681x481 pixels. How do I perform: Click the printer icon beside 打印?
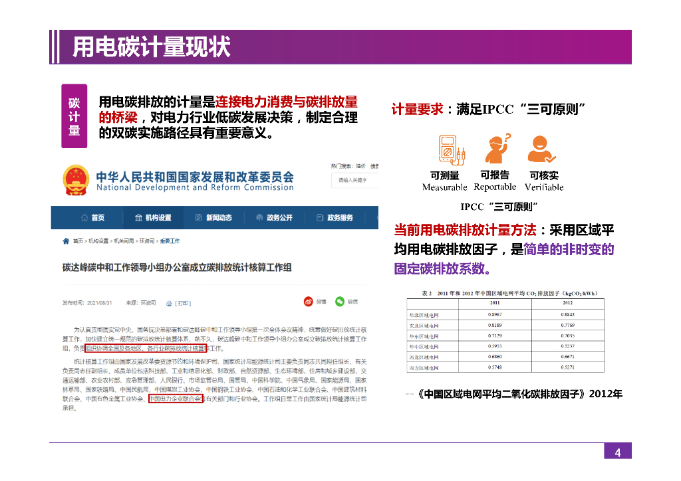(x=169, y=303)
